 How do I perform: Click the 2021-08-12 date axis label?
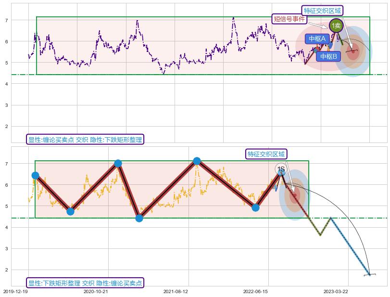(x=176, y=291)
